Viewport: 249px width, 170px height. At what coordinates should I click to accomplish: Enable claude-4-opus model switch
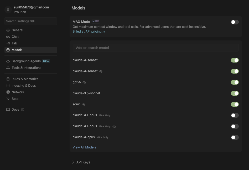(235, 137)
